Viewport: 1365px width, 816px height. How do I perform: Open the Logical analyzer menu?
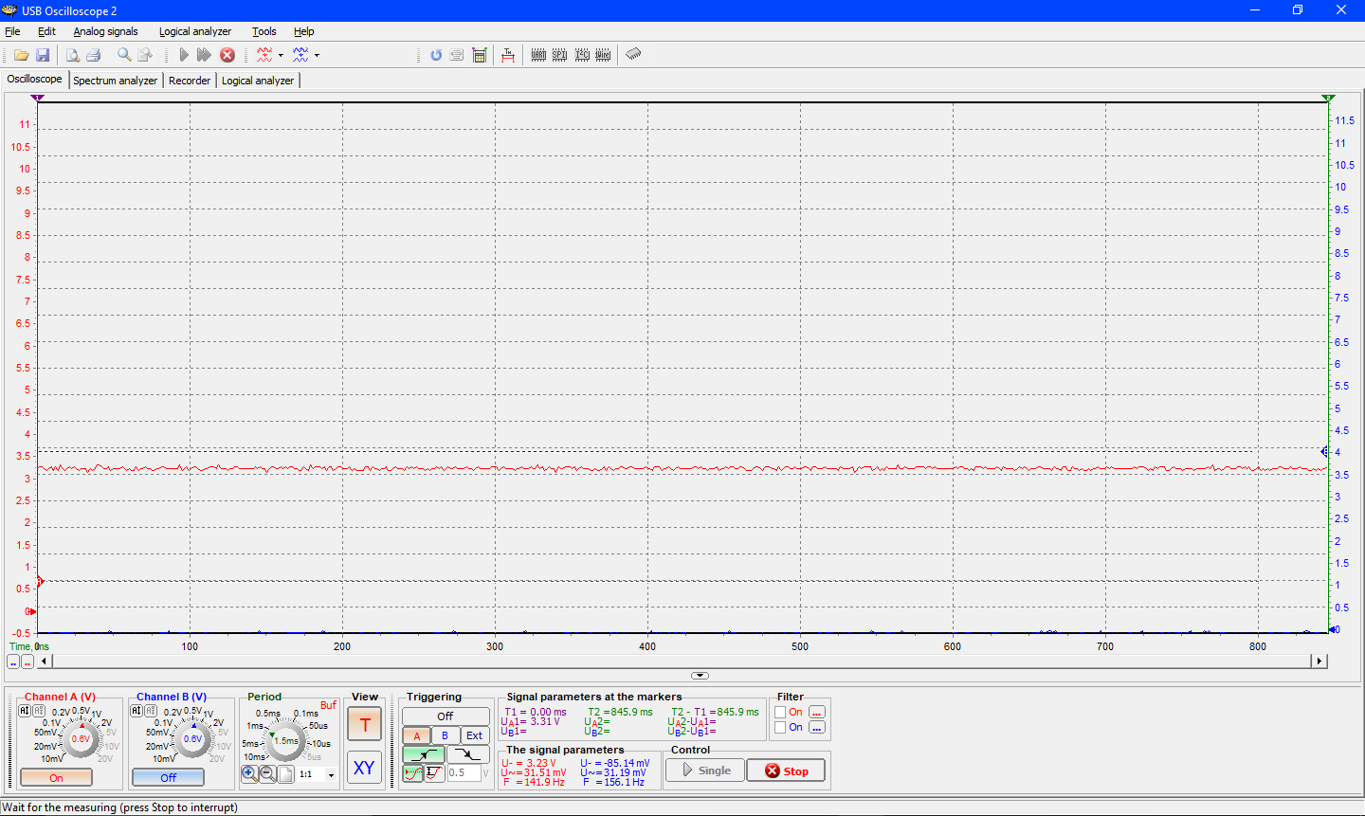point(195,31)
